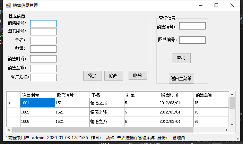243x144 pixels.
Task: Click the date-time 2020-01-03 17:21:35 in status bar
Action: coord(68,138)
